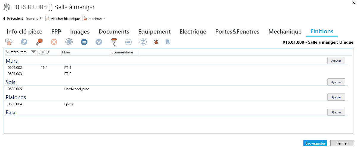Sort by the Numéro item column header

tap(21, 52)
